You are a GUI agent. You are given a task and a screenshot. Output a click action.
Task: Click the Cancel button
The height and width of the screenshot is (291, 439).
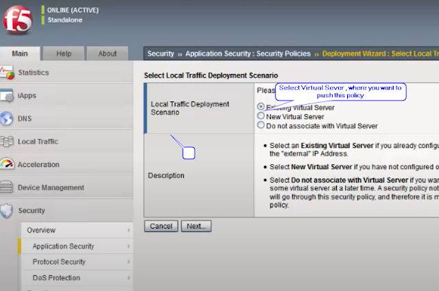click(x=161, y=226)
